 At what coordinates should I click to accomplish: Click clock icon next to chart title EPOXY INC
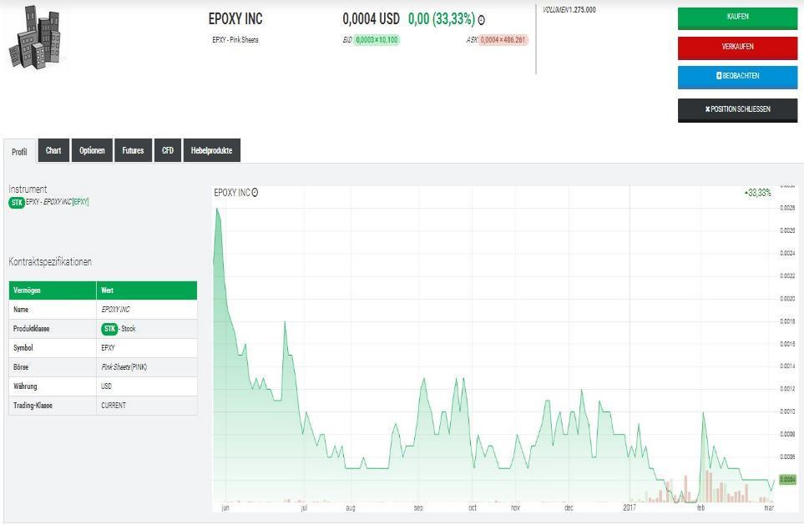(255, 193)
